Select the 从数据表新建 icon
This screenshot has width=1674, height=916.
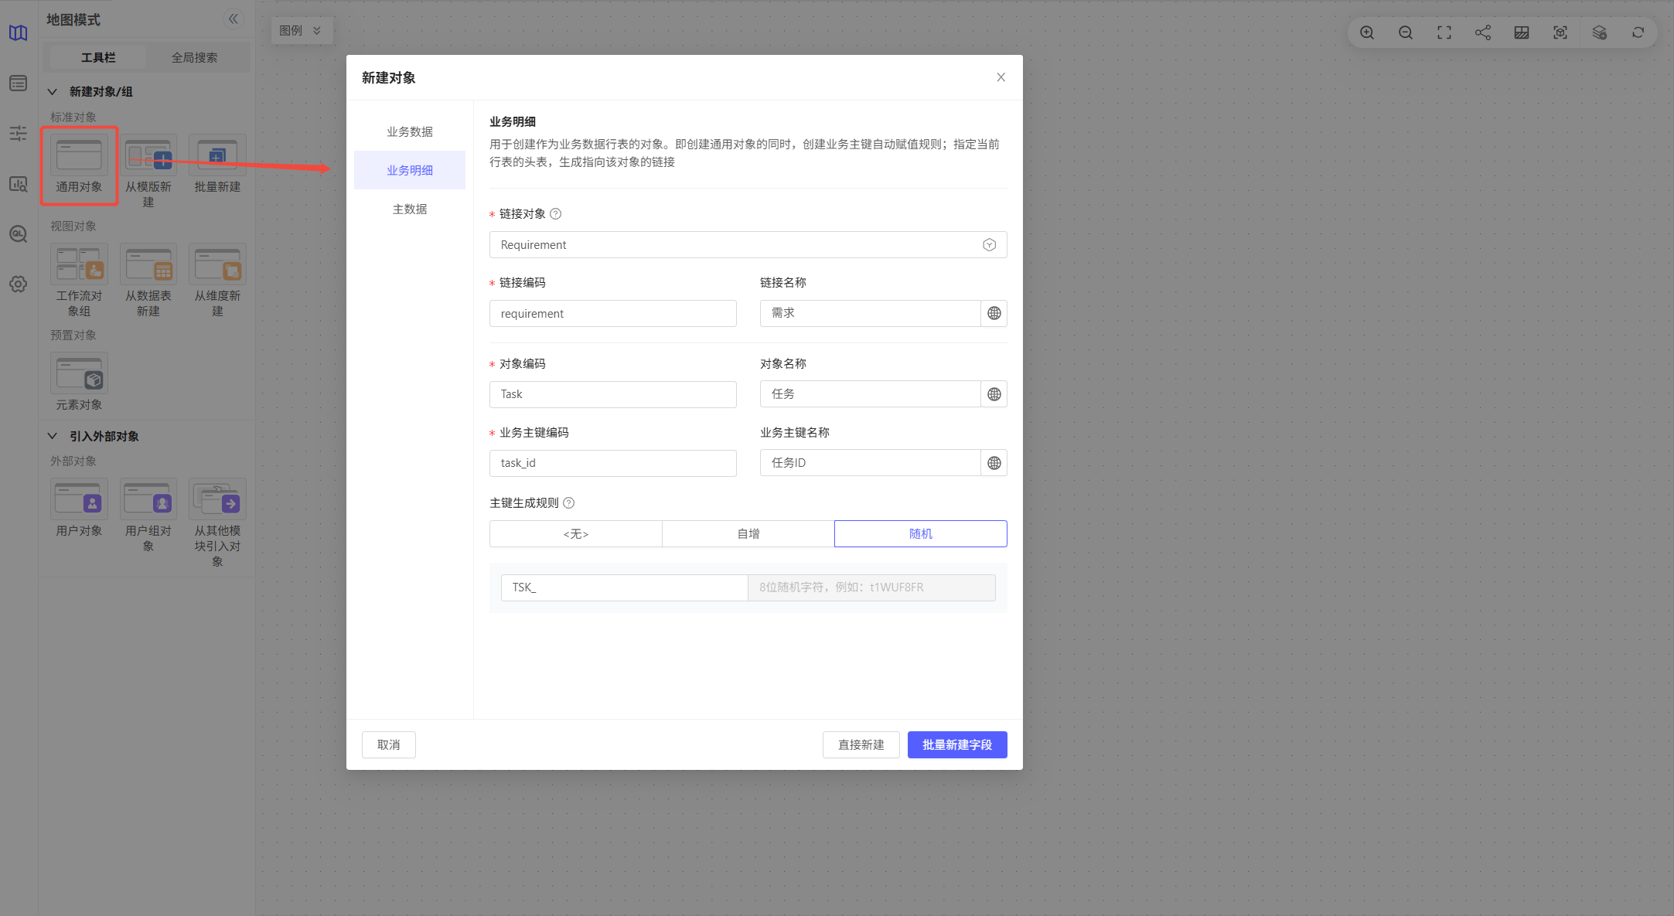click(148, 264)
